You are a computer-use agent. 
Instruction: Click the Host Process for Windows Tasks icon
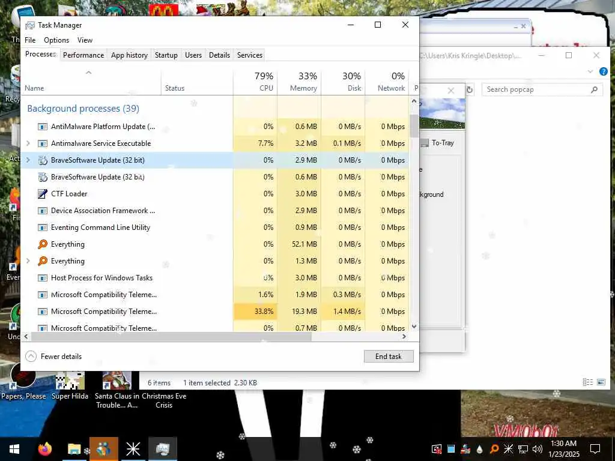pos(43,278)
